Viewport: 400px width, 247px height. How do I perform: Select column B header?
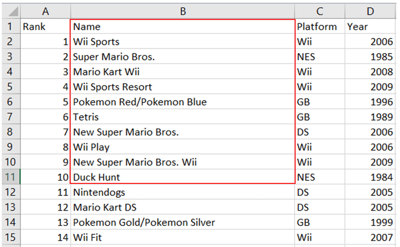click(x=183, y=11)
